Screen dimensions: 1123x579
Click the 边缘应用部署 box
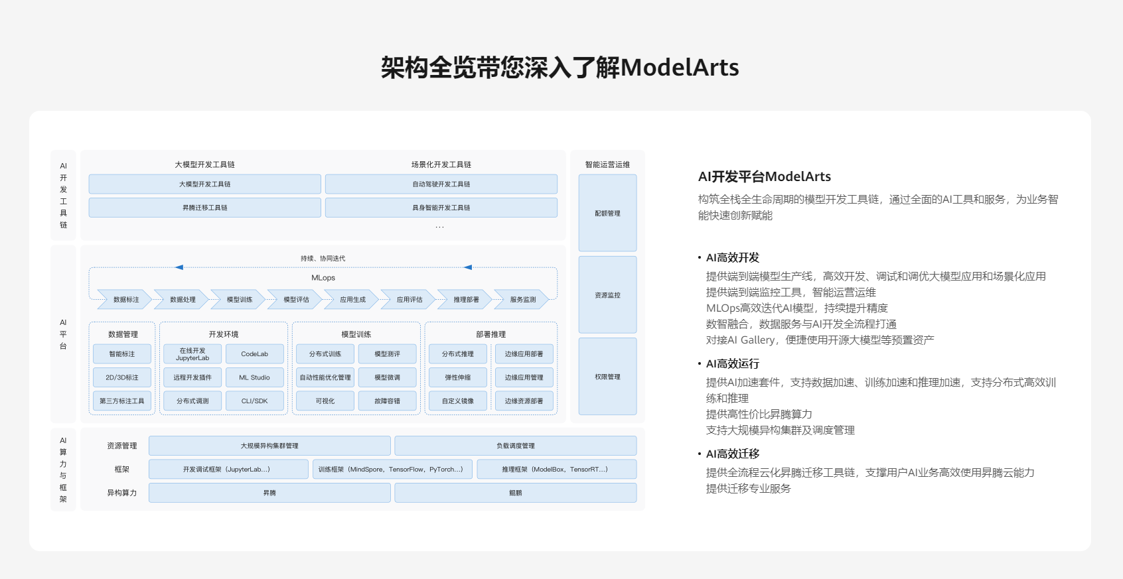coord(524,354)
